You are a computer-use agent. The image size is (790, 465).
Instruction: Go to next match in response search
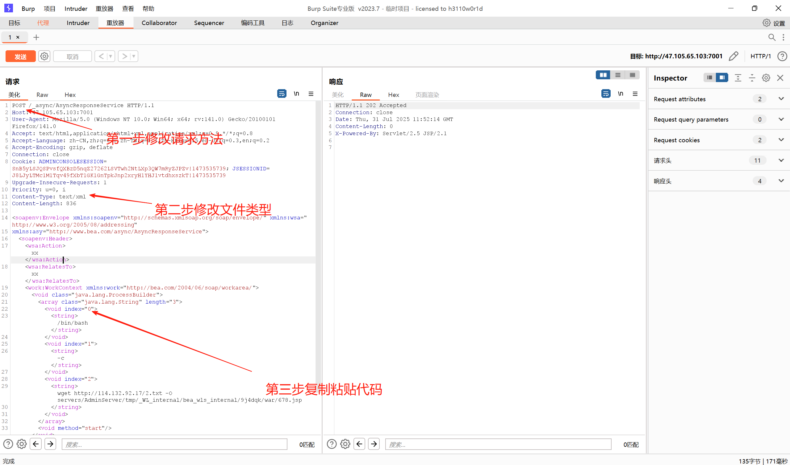point(374,444)
